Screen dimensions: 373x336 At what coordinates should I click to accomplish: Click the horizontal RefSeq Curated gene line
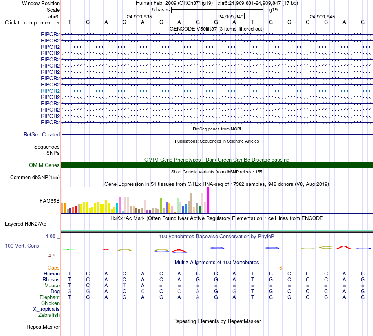(x=217, y=134)
